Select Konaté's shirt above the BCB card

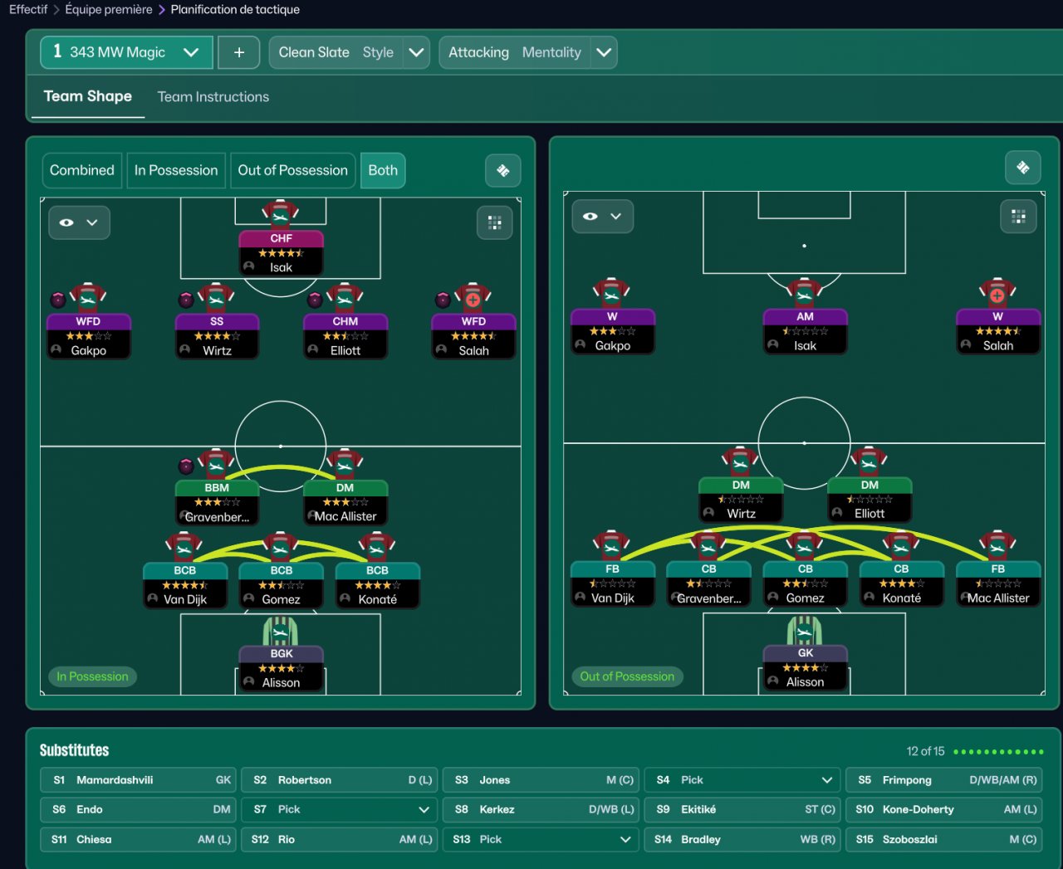377,547
